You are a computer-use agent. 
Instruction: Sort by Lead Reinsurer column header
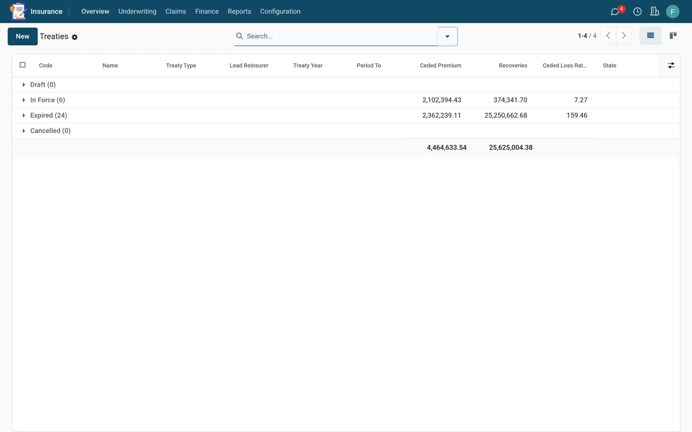[249, 66]
